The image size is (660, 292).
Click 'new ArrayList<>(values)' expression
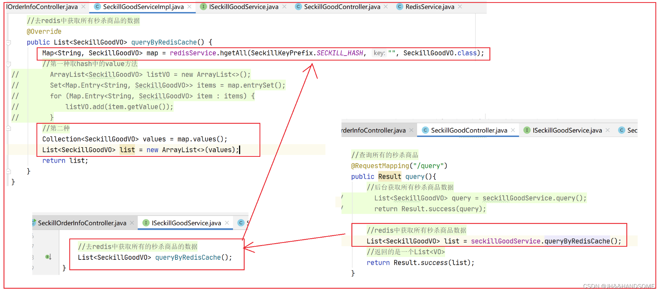pos(191,150)
